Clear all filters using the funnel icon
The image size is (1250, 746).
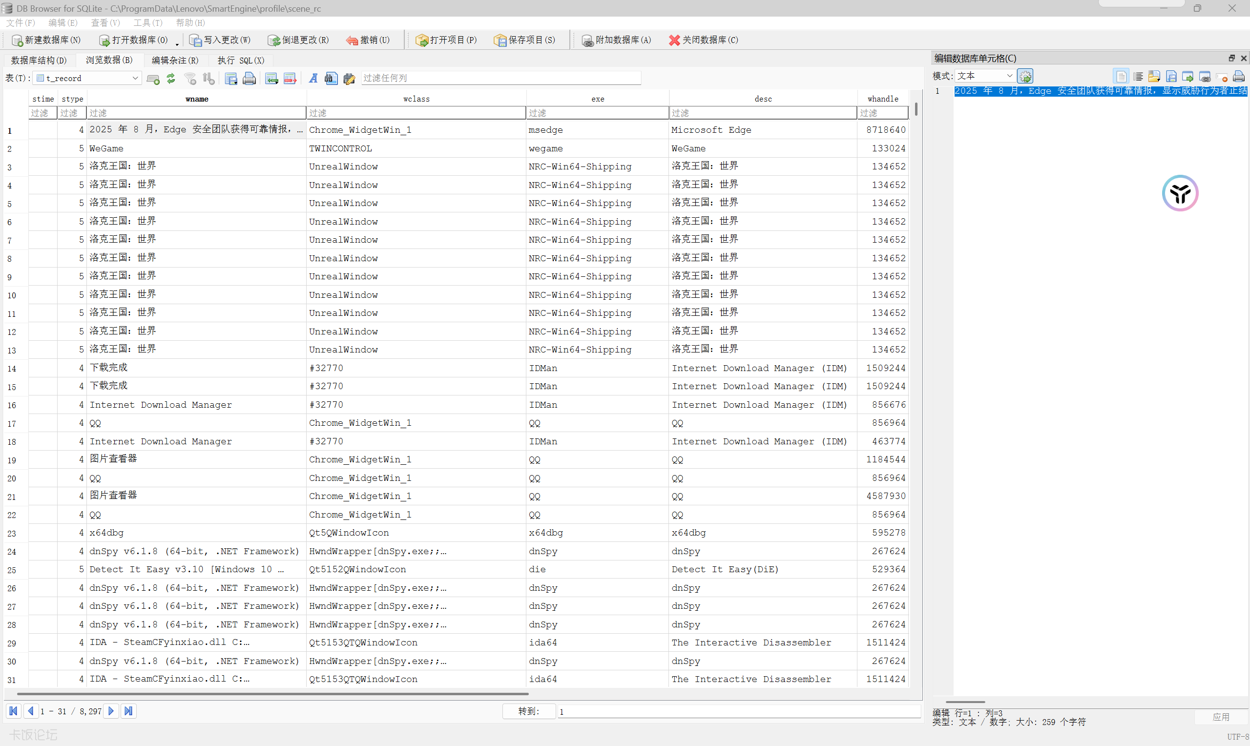pos(190,79)
